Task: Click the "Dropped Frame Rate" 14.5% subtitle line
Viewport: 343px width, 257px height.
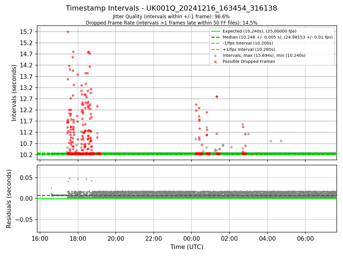Action: 171,23
